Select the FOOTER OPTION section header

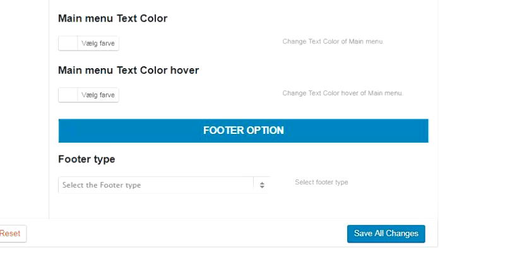[x=243, y=131]
